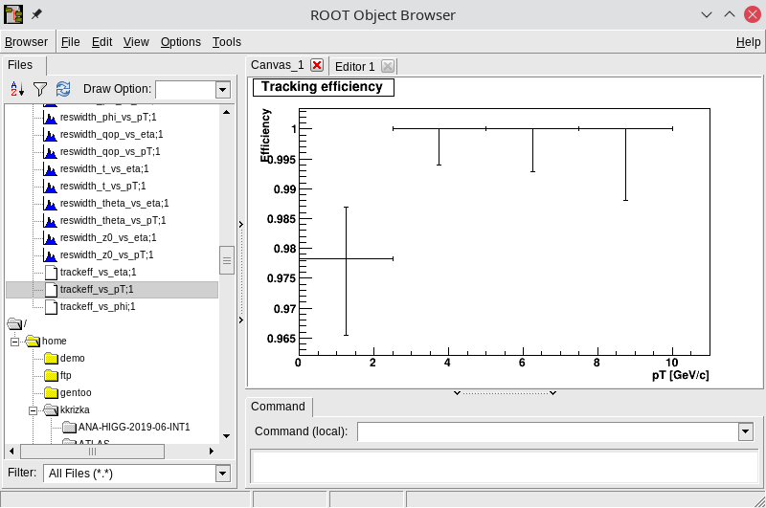Screen dimensions: 766x508
Task: Expand the Command (local) history dropdown
Action: 745,431
